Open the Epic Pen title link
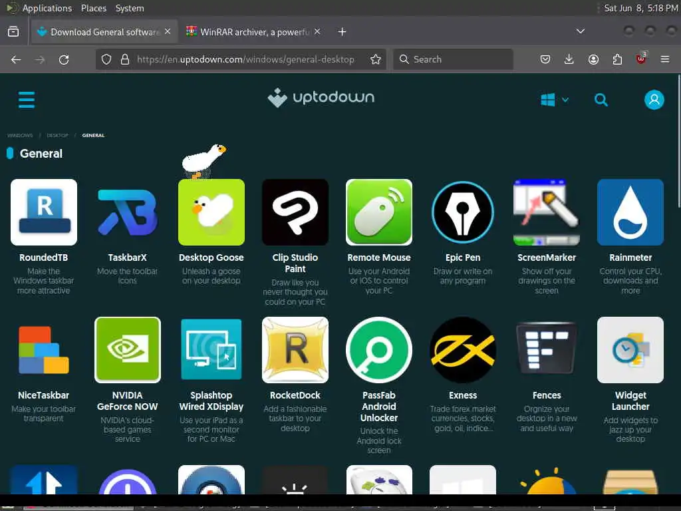Viewport: 681px width, 511px height. 463,257
